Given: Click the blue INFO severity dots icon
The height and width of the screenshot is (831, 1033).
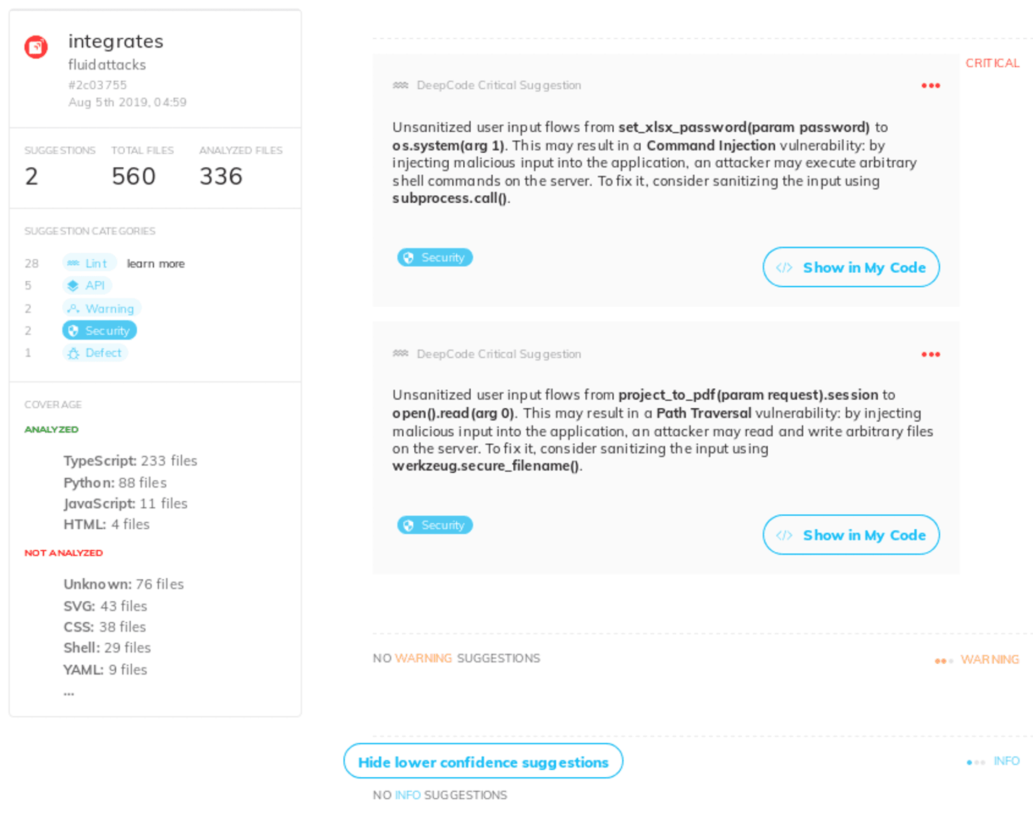Looking at the screenshot, I should (975, 762).
